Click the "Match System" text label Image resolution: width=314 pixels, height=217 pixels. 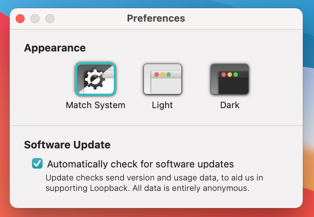click(x=95, y=105)
